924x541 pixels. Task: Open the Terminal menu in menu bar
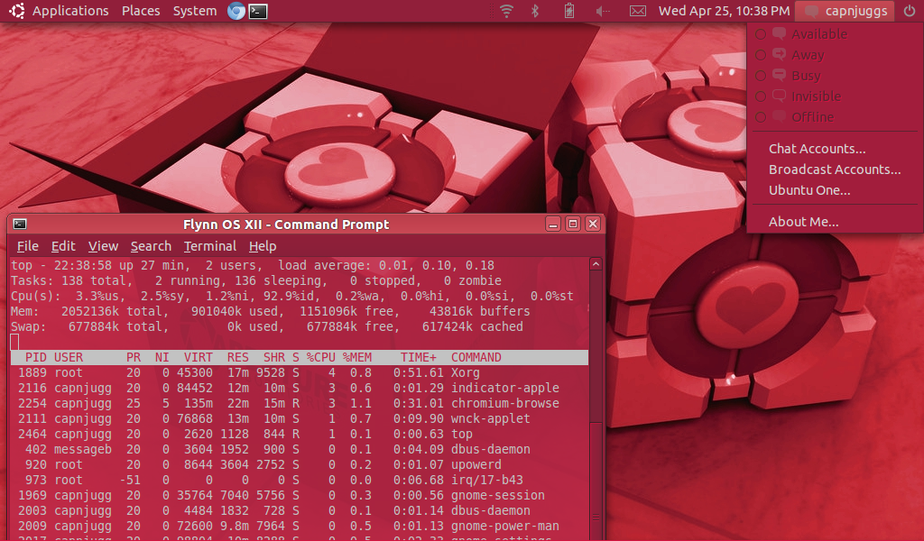(x=209, y=246)
